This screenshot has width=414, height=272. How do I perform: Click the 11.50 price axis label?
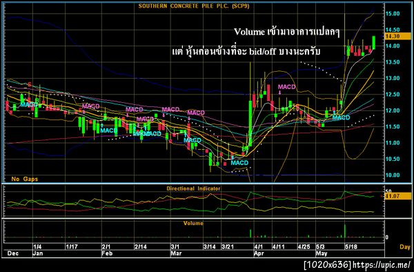click(x=393, y=126)
